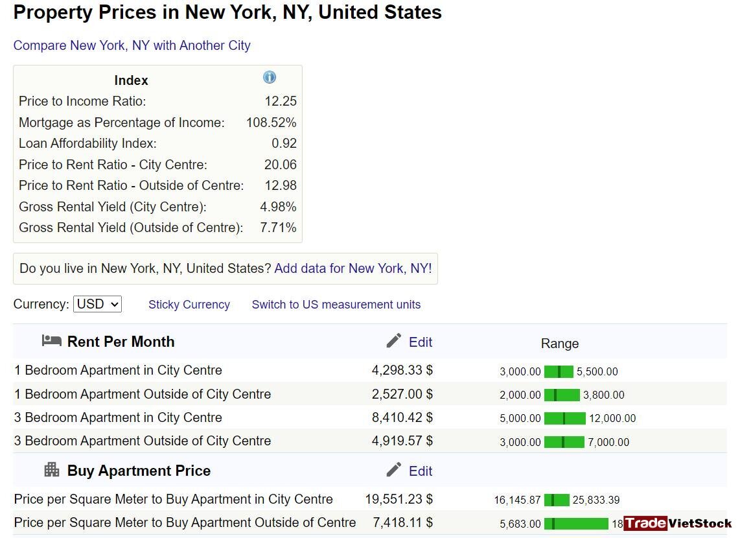The width and height of the screenshot is (740, 538).
Task: Click range bar for 1 Bedroom in City Centre
Action: [559, 371]
